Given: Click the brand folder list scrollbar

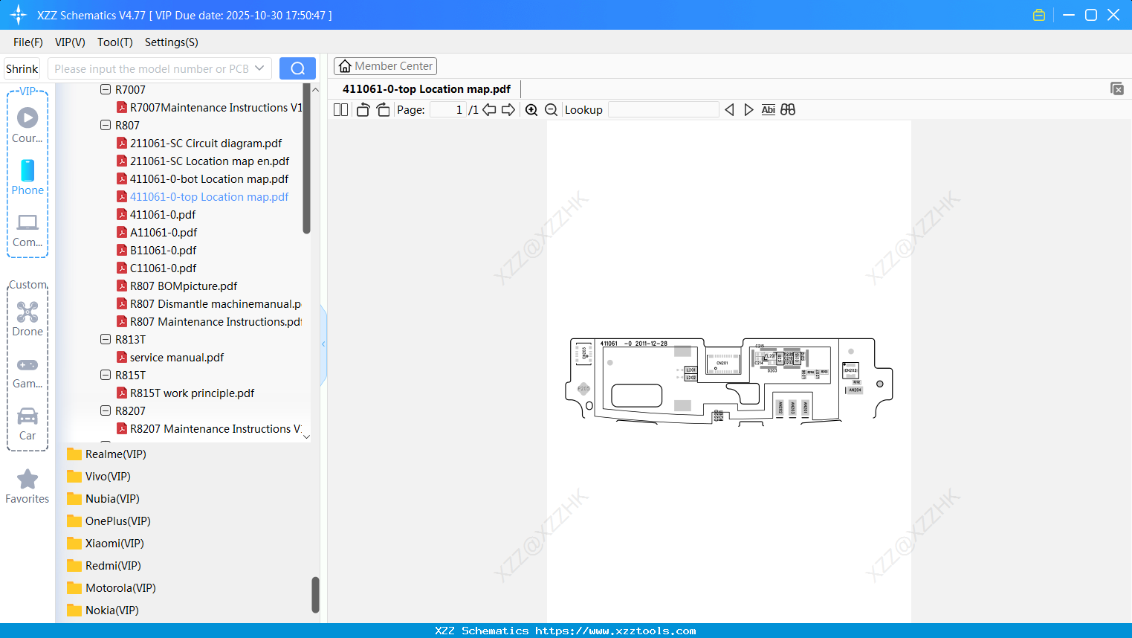Looking at the screenshot, I should click(x=315, y=595).
